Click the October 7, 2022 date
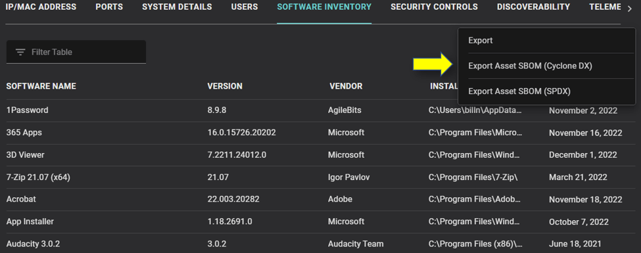The width and height of the screenshot is (641, 253). tap(579, 221)
